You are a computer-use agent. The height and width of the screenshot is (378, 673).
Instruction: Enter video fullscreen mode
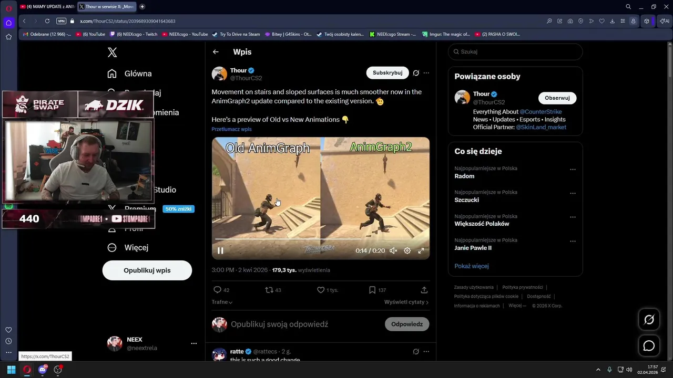421,251
